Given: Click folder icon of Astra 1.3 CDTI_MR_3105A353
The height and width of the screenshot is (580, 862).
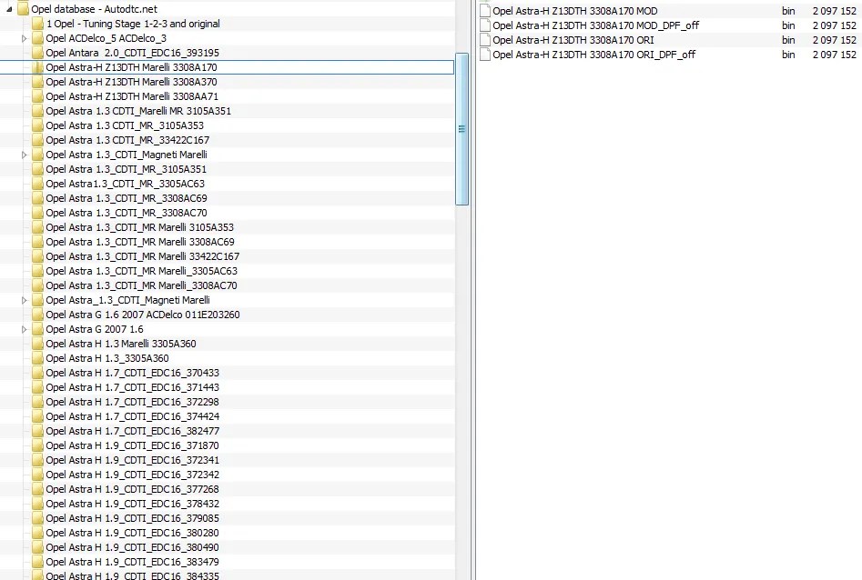Looking at the screenshot, I should (x=37, y=125).
